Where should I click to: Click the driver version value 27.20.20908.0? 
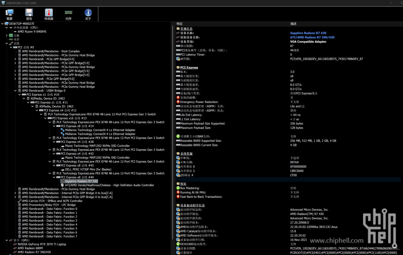point(299,222)
